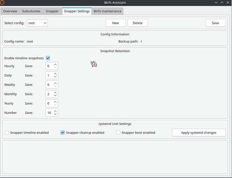
Task: Go to the Snapper tab
Action: coord(52,11)
